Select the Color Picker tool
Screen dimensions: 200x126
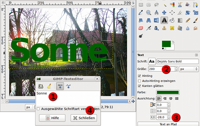click(x=141, y=13)
